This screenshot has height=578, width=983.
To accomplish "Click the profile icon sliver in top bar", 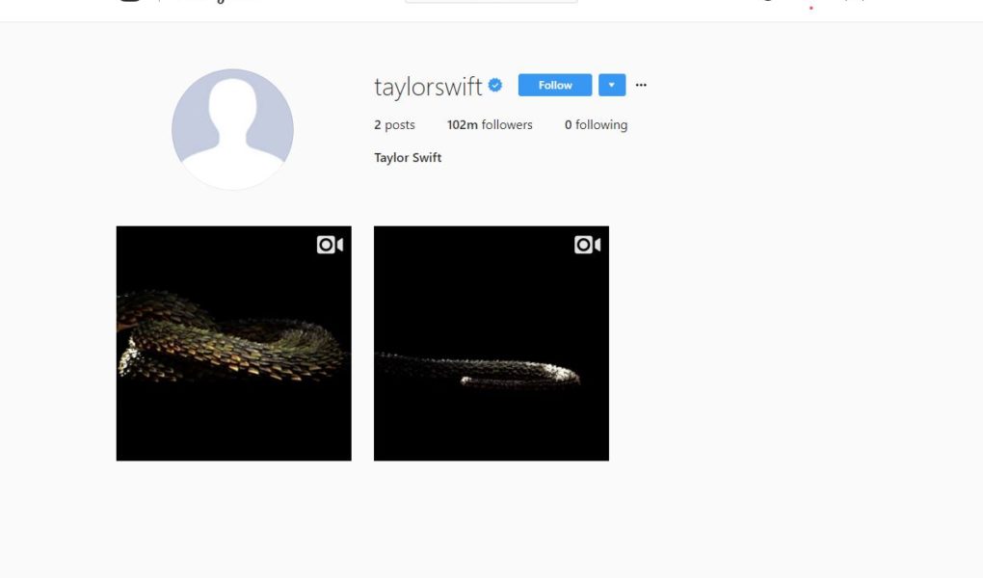I will (x=860, y=1).
